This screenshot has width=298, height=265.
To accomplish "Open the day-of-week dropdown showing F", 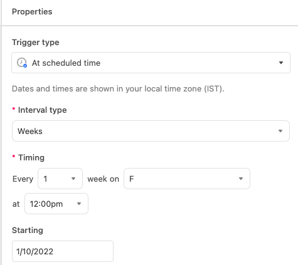I will pos(187,179).
